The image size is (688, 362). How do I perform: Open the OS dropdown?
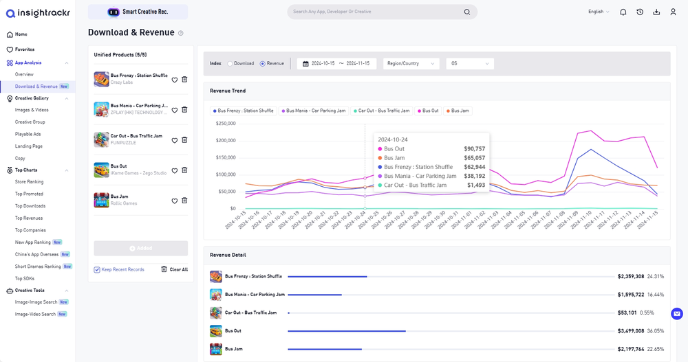[470, 64]
